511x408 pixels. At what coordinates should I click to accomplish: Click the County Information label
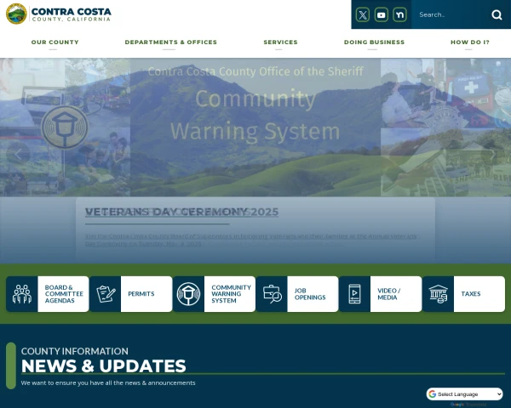tap(75, 351)
